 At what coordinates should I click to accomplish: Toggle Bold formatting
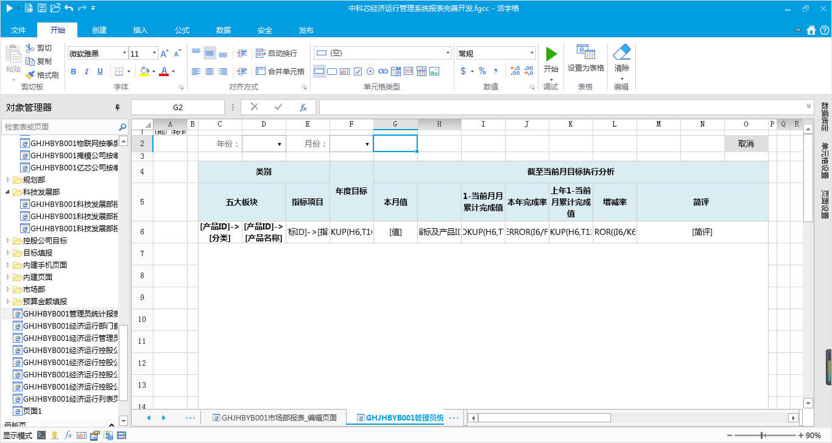[x=74, y=71]
